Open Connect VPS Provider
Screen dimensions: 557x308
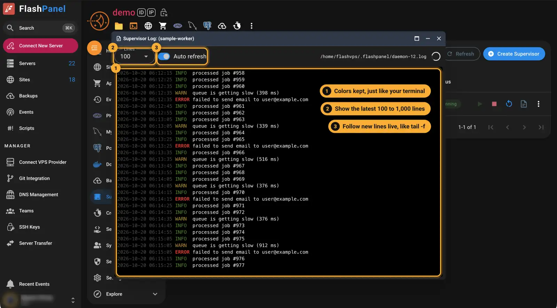point(40,162)
